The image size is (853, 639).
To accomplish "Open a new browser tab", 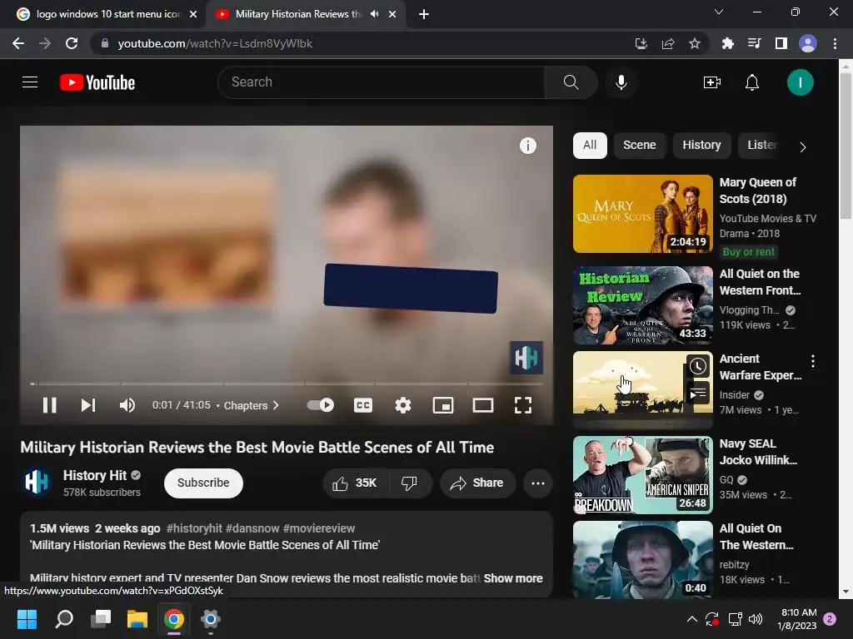I will click(x=424, y=14).
